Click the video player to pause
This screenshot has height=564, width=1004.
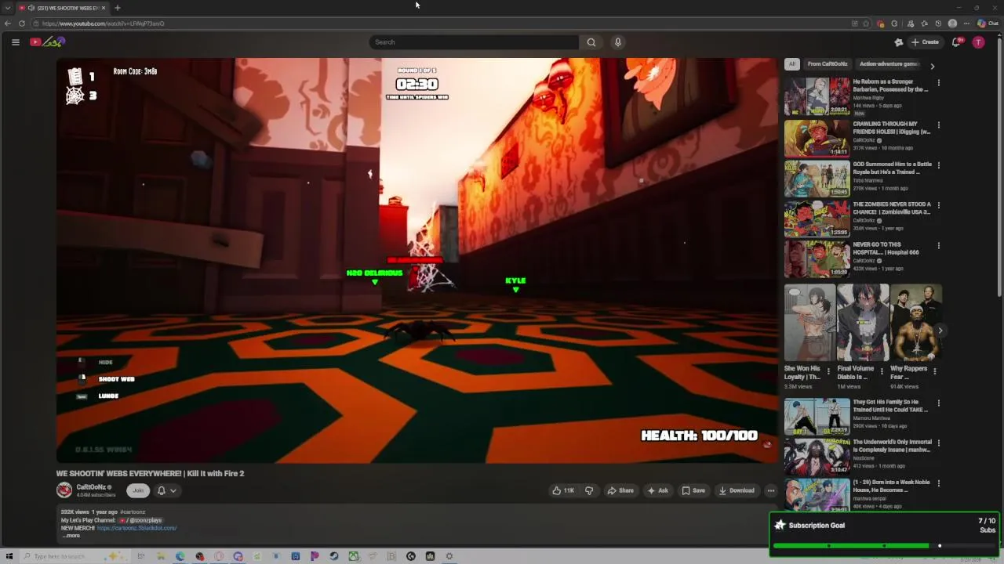417,260
